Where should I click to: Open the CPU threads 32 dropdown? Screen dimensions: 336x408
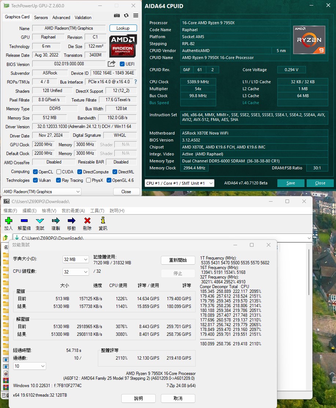[x=76, y=272]
